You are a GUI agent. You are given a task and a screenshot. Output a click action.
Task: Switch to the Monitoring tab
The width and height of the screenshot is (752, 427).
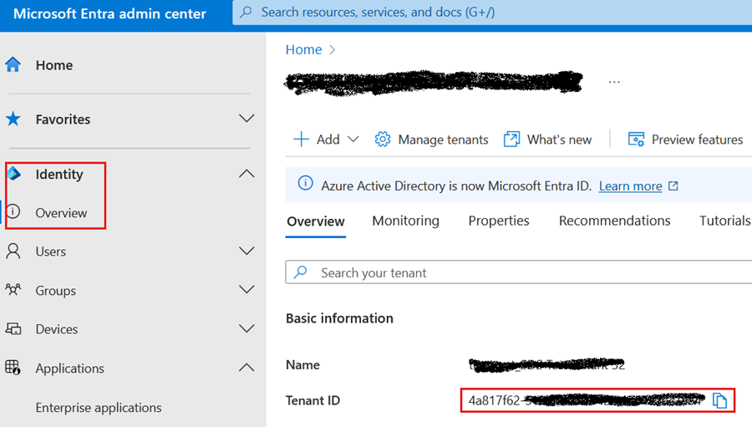pyautogui.click(x=406, y=221)
